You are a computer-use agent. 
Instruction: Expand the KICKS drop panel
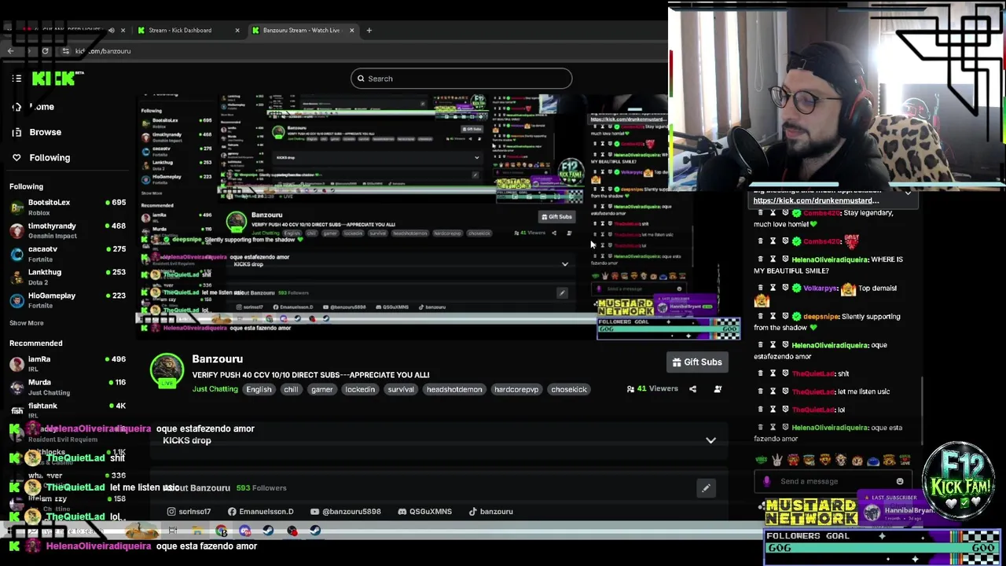point(710,440)
